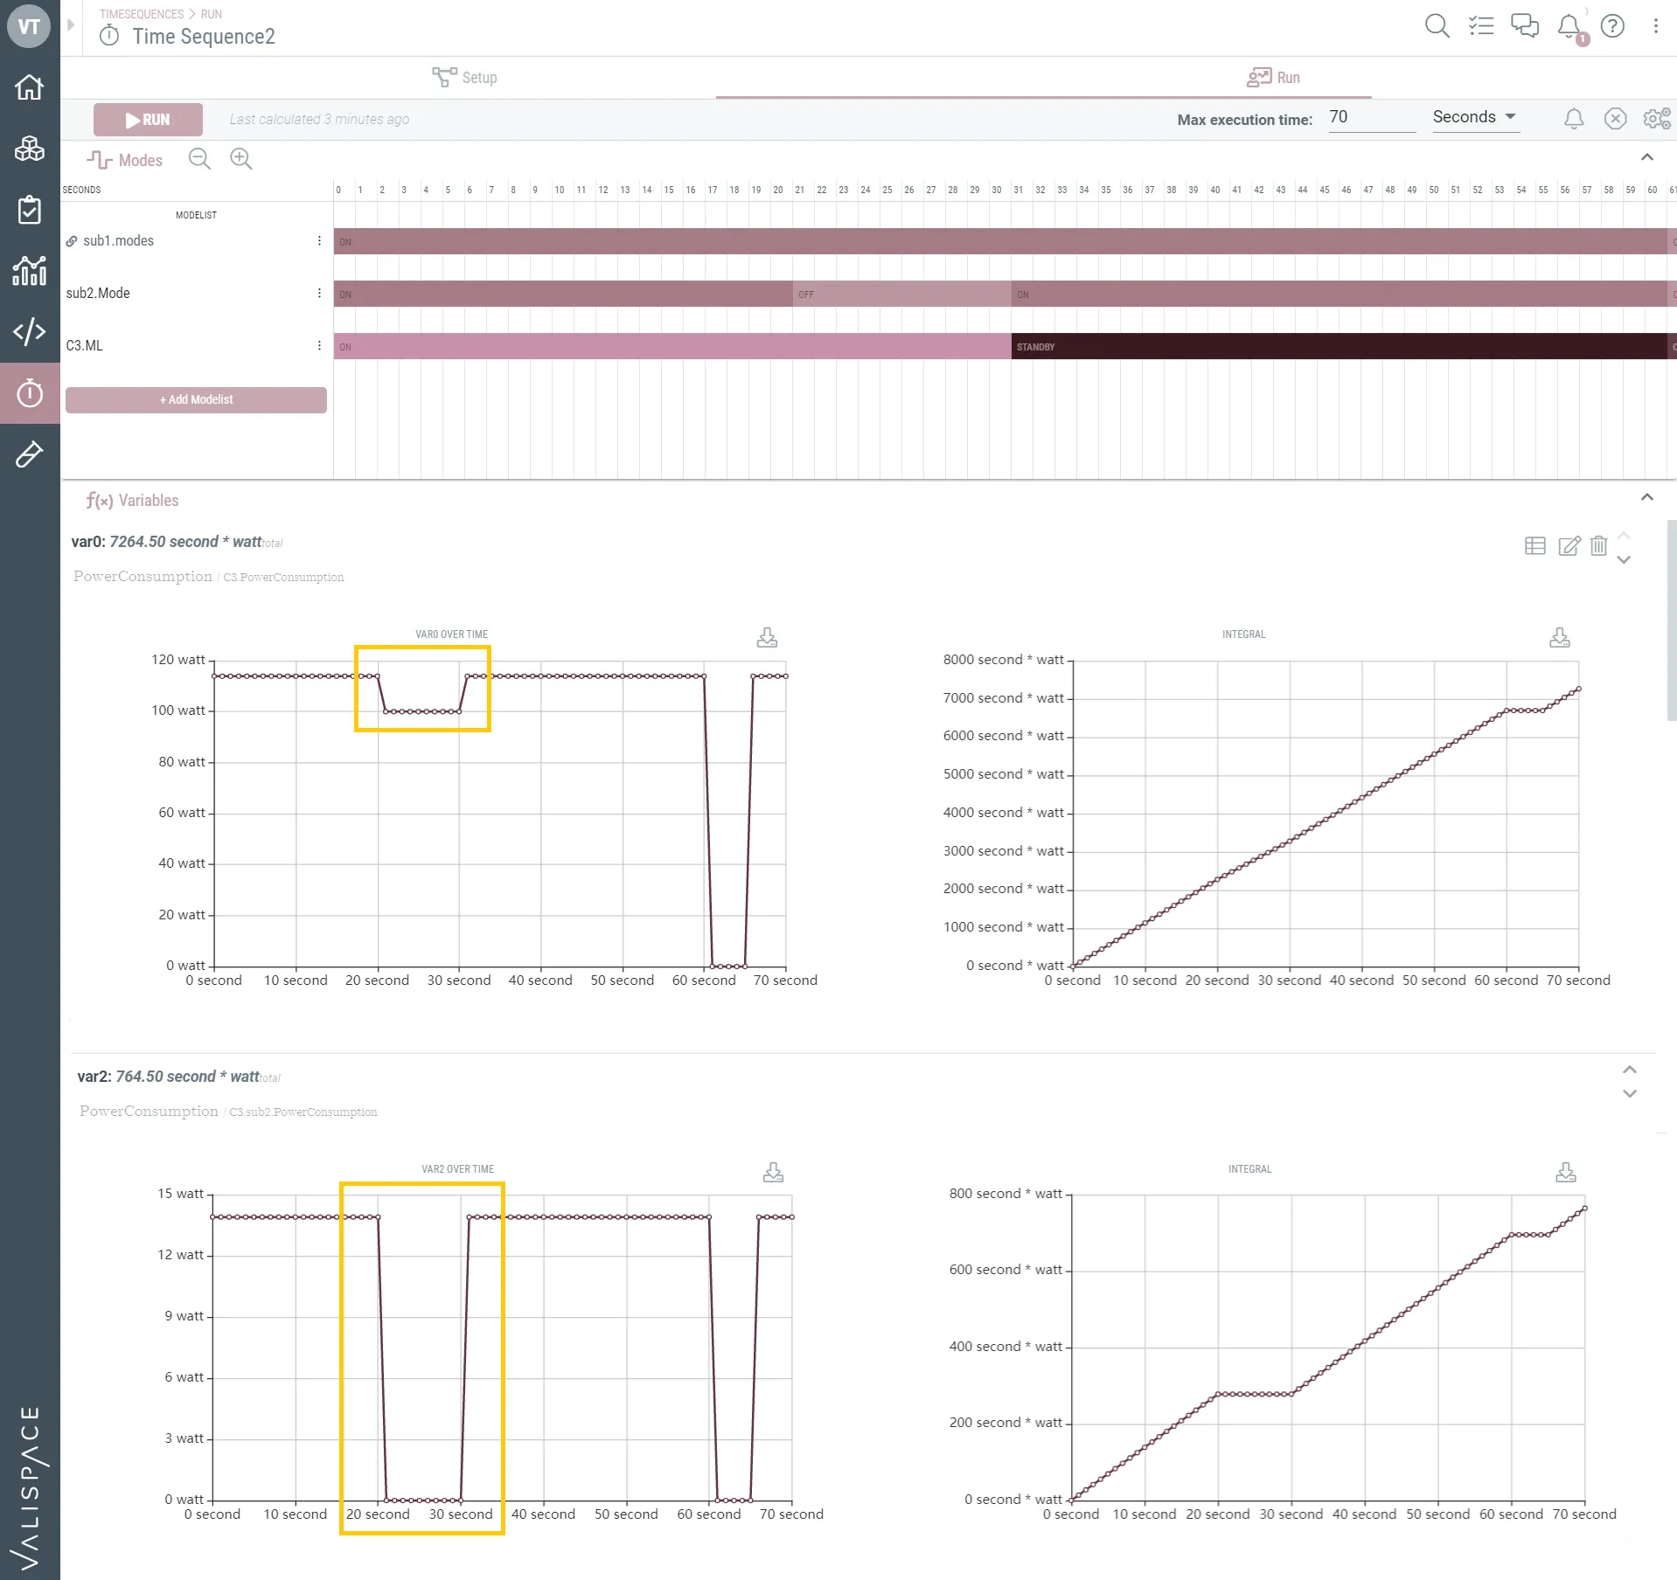Image resolution: width=1677 pixels, height=1580 pixels.
Task: Collapse the Variables section
Action: [x=1646, y=497]
